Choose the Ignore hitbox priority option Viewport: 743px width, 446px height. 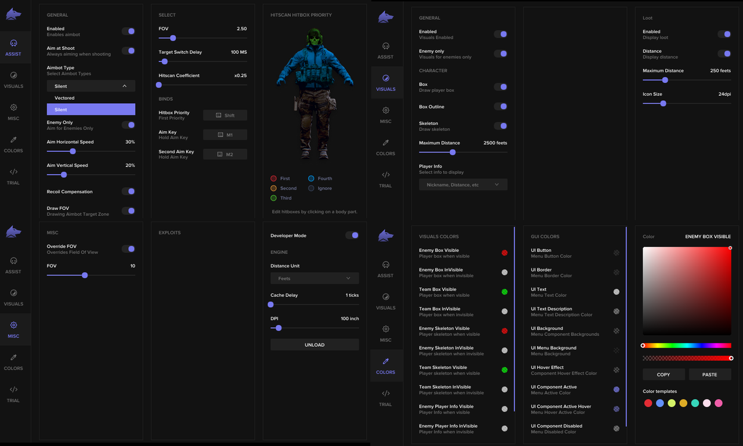[x=312, y=188]
